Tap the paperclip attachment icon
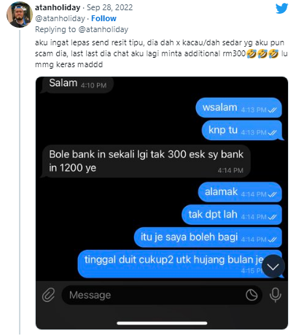296x336 pixels. (x=48, y=295)
